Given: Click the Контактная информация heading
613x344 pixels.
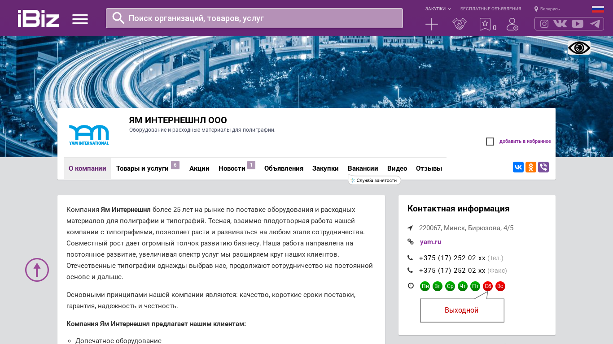Looking at the screenshot, I should coord(458,209).
